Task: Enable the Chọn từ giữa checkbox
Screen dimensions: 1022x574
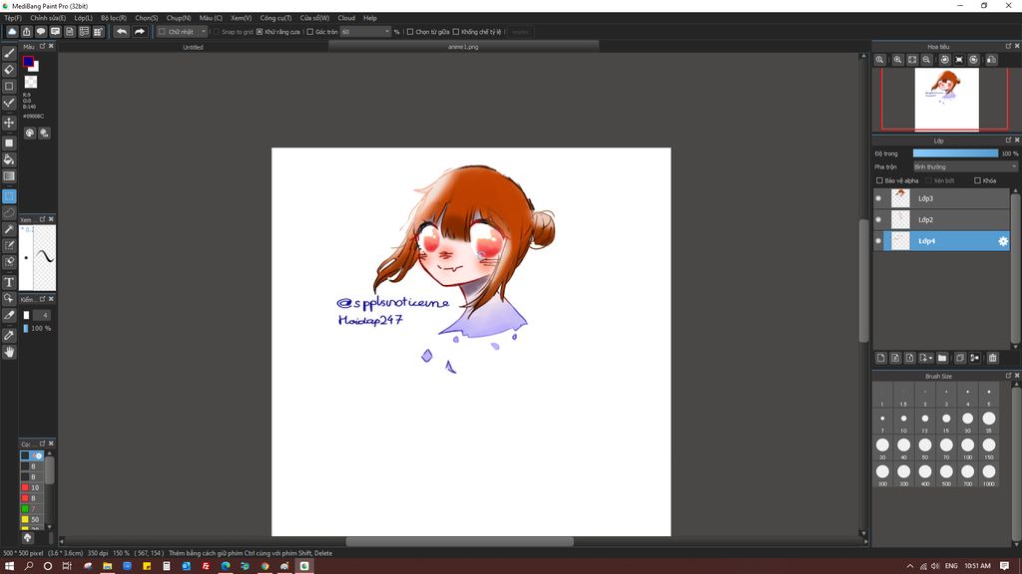Action: click(x=410, y=32)
